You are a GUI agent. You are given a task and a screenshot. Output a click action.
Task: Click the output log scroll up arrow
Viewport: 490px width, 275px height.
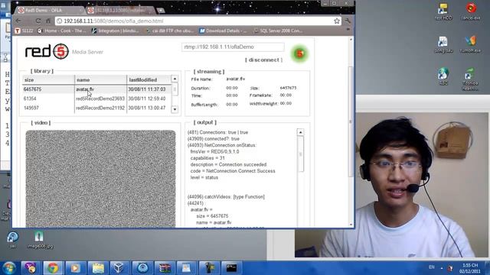pyautogui.click(x=300, y=132)
